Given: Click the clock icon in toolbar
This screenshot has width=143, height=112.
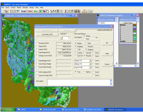Looking at the screenshot, I should (x=14, y=11).
